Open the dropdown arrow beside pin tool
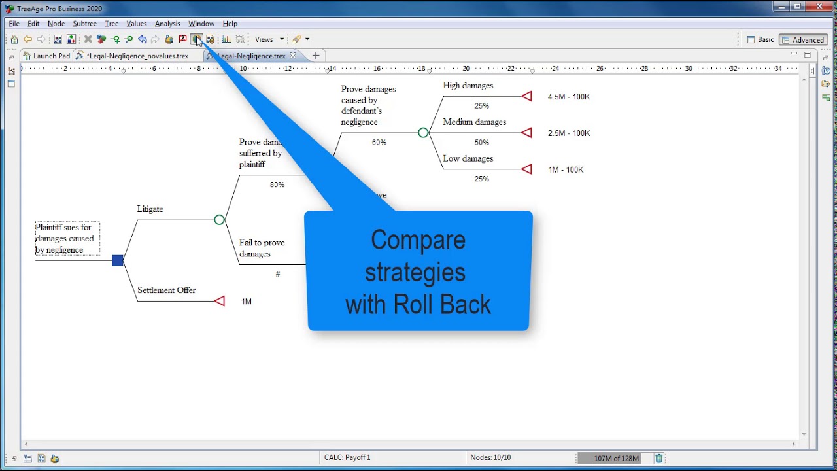 click(x=307, y=39)
